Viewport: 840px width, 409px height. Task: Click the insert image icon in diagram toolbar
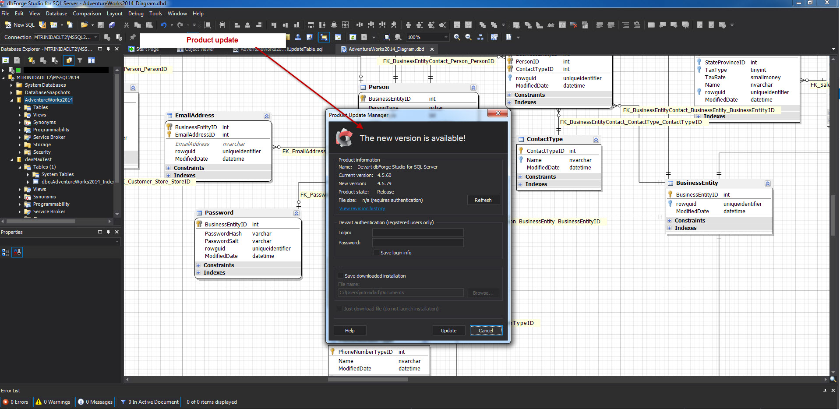(310, 37)
